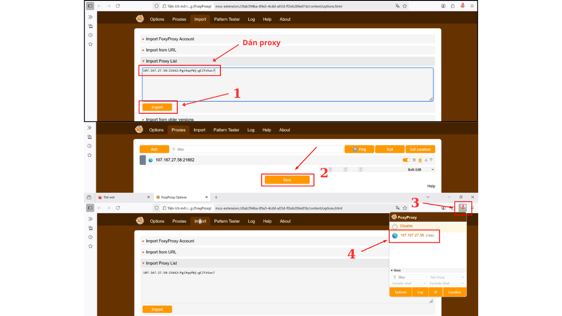This screenshot has height=316, width=562.
Task: Open the Bulk Edit dropdown
Action: (421, 169)
